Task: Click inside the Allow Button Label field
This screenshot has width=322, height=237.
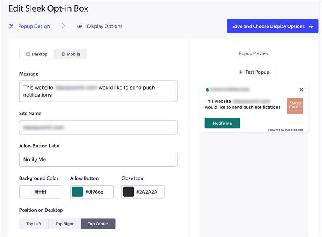Action: (98, 159)
